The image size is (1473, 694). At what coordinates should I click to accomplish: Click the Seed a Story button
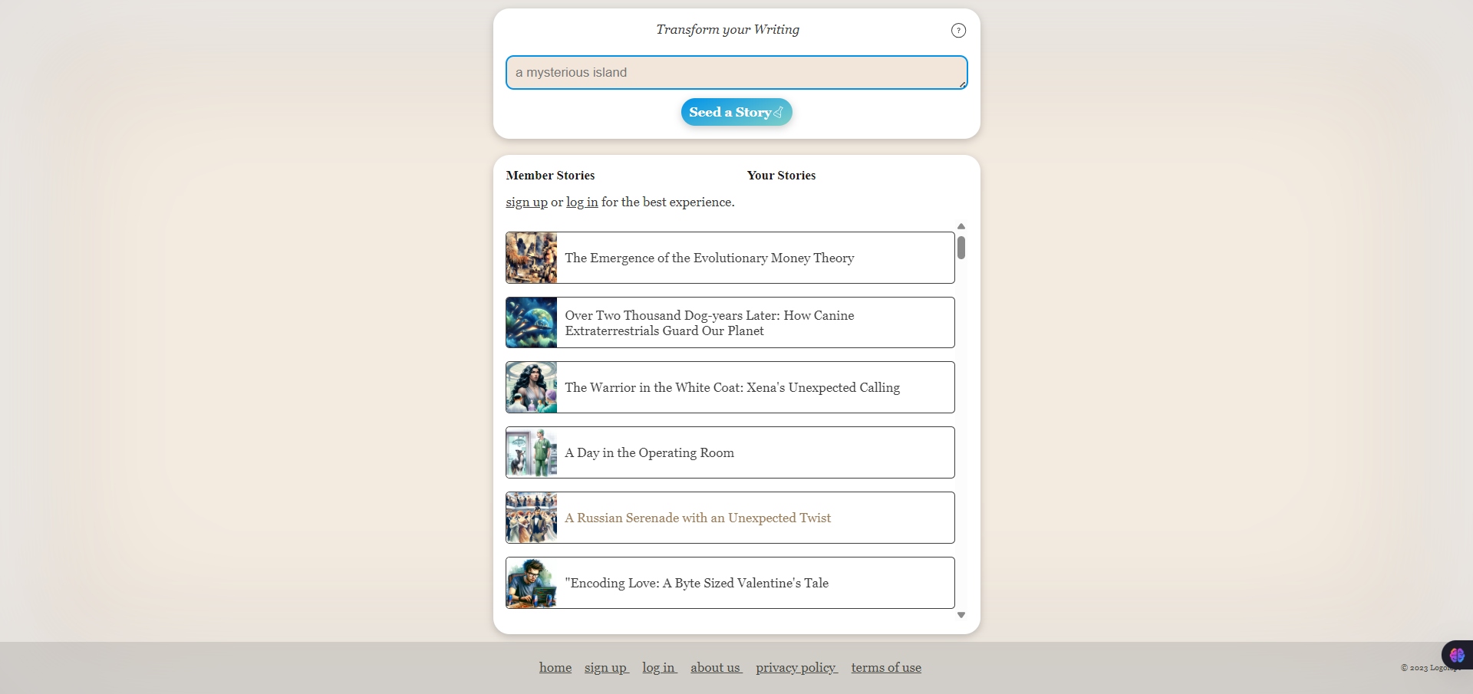click(x=736, y=112)
